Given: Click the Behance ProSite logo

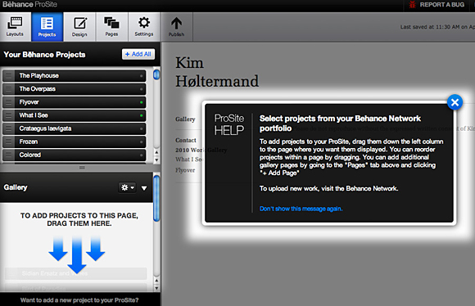Looking at the screenshot, I should [x=29, y=5].
